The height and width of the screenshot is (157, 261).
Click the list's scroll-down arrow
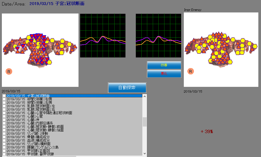[x=145, y=153]
